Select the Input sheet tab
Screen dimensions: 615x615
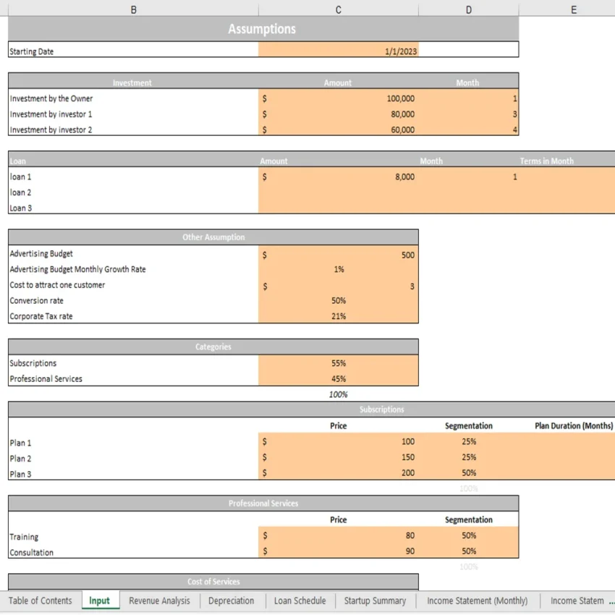(100, 601)
